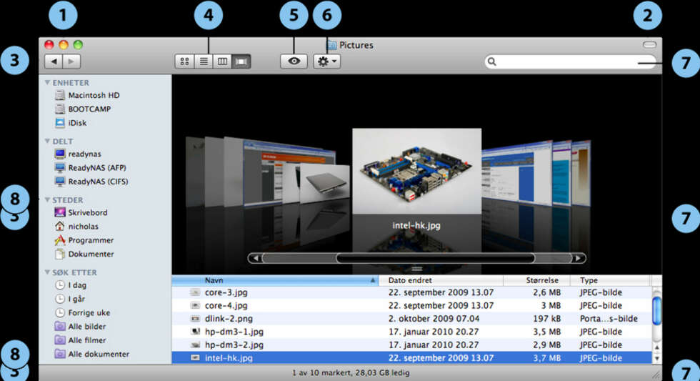Go forward with the right arrow button

point(71,61)
